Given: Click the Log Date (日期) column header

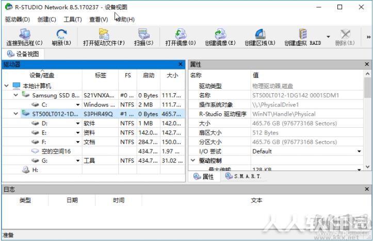Looking at the screenshot, I should 72,200.
